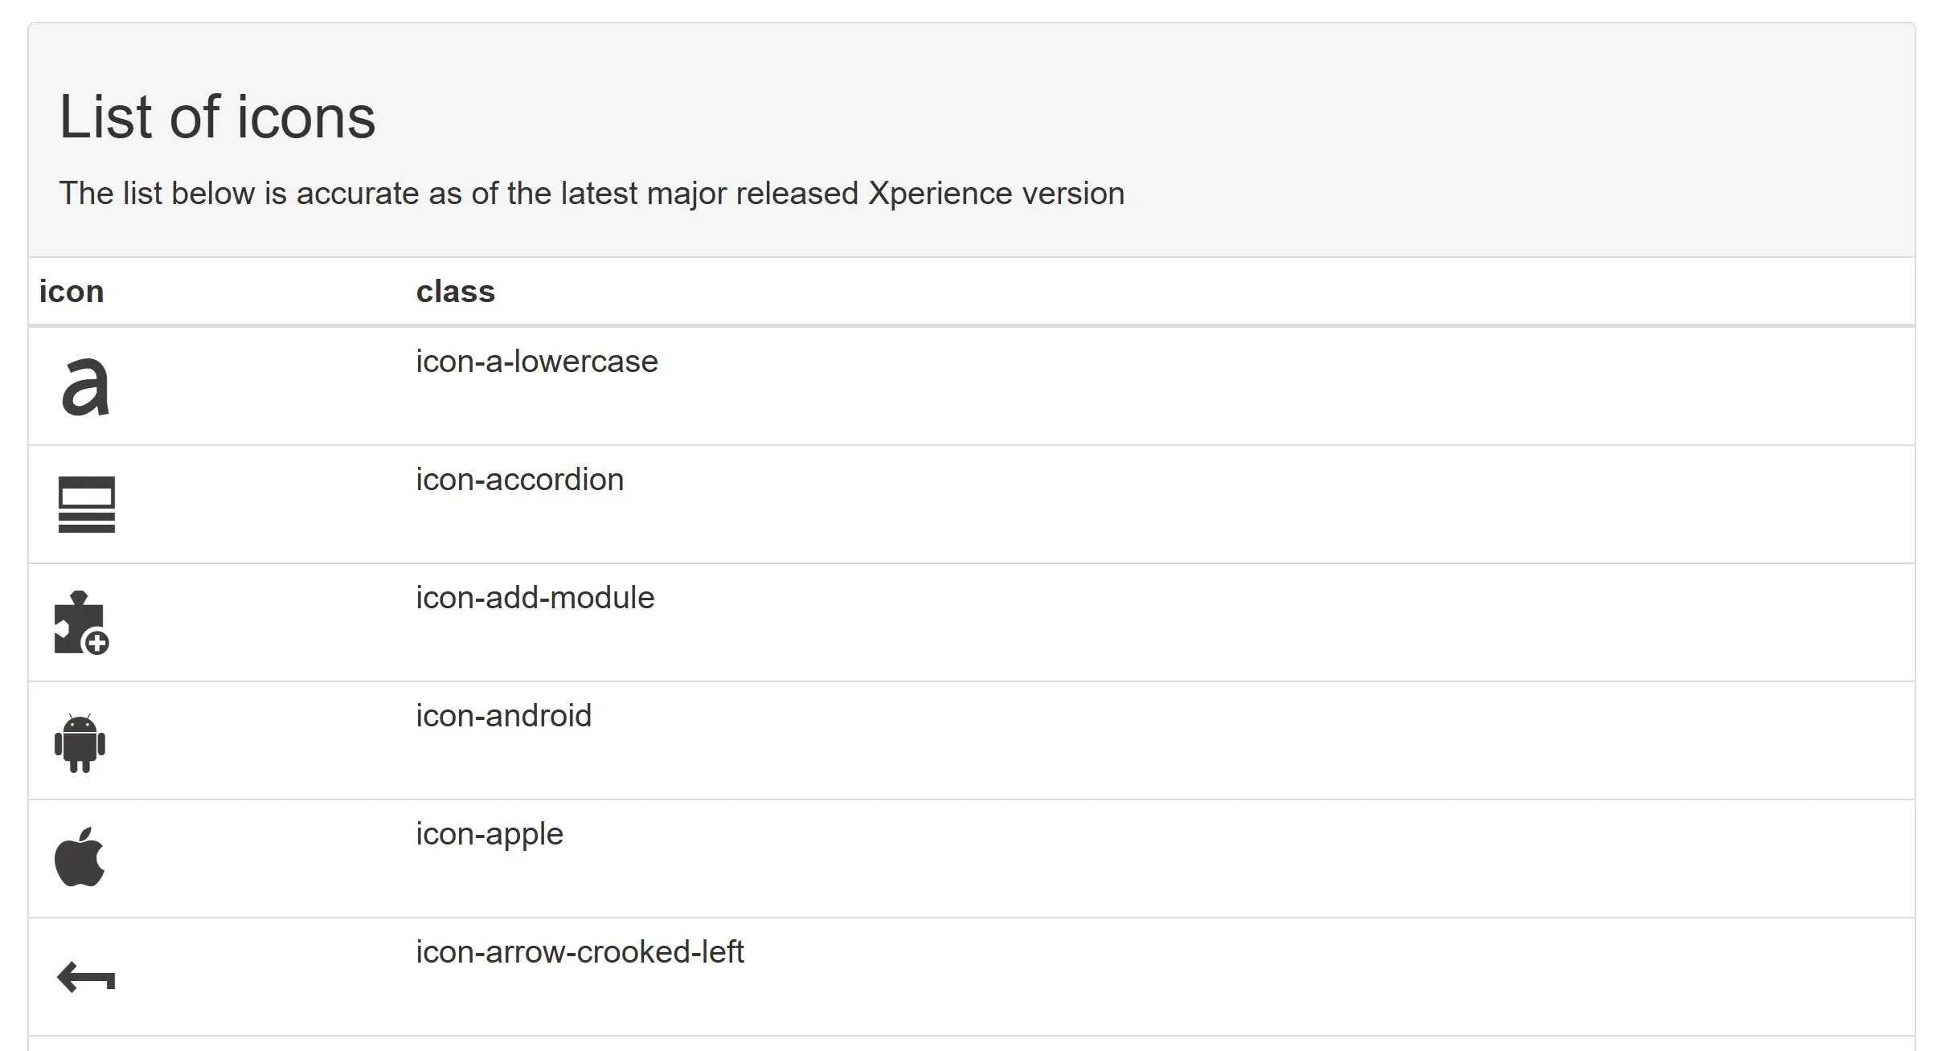Click the icon-a-lowercase class name
This screenshot has height=1051, width=1938.
tap(536, 362)
